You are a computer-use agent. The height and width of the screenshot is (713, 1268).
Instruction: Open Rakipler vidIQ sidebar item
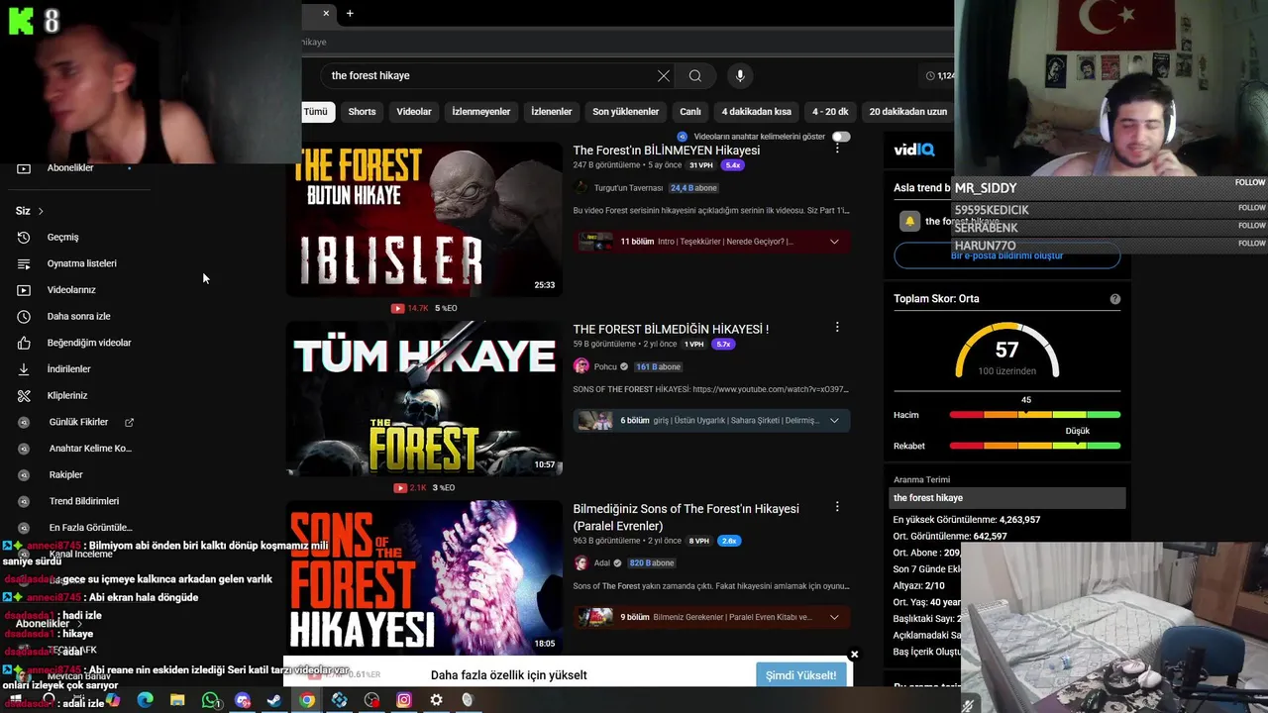(65, 475)
